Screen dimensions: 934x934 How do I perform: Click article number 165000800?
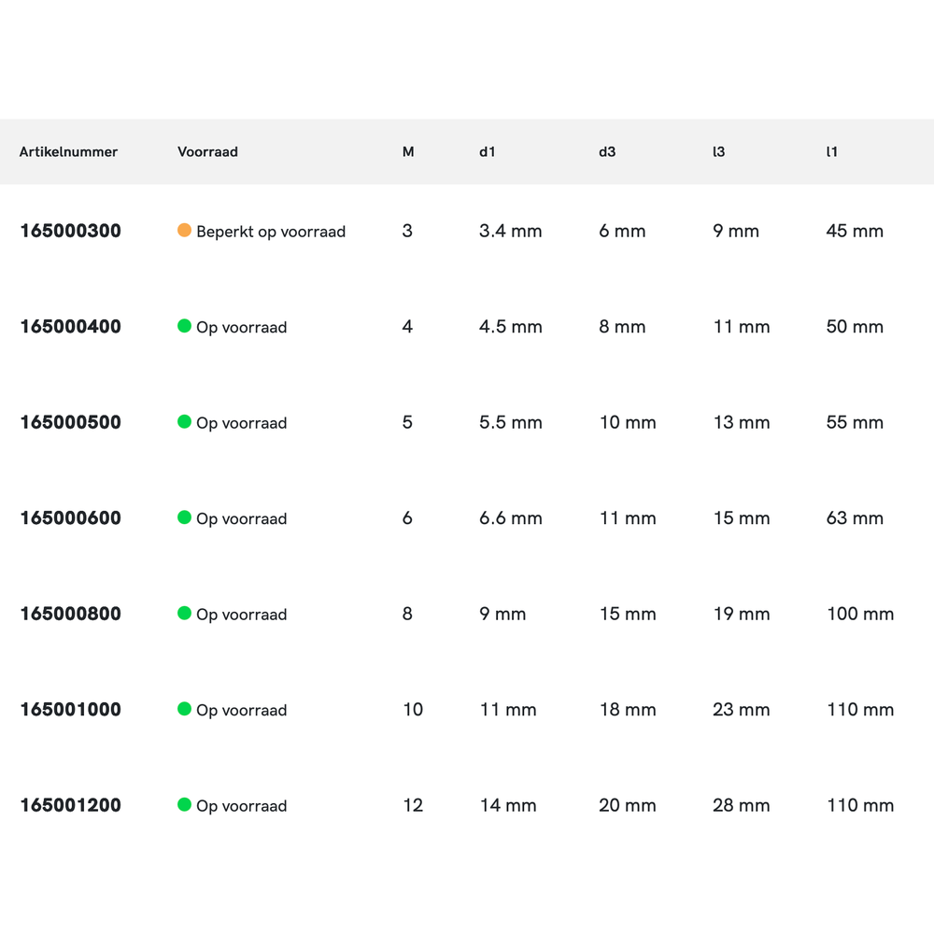[x=70, y=614]
